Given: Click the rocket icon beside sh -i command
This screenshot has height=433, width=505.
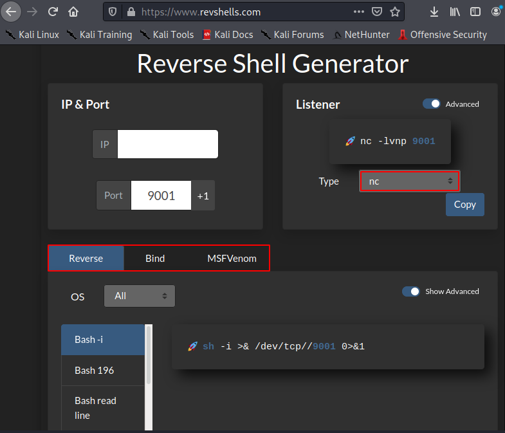Looking at the screenshot, I should [x=192, y=346].
